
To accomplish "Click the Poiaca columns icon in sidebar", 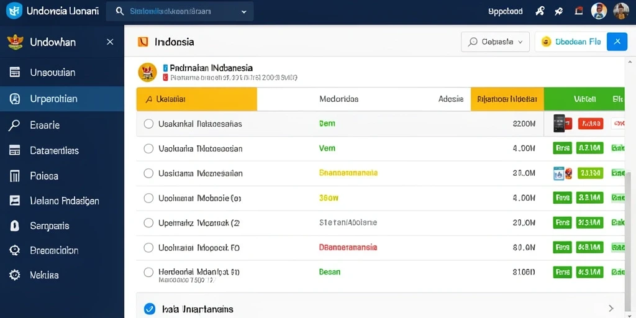I will [x=15, y=176].
